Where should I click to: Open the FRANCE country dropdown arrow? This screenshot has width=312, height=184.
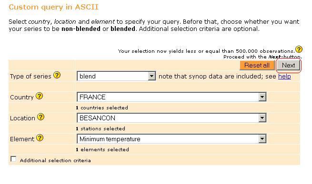(262, 97)
